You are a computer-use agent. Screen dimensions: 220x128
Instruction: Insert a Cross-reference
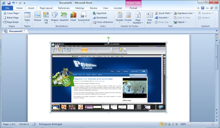click(x=103, y=22)
